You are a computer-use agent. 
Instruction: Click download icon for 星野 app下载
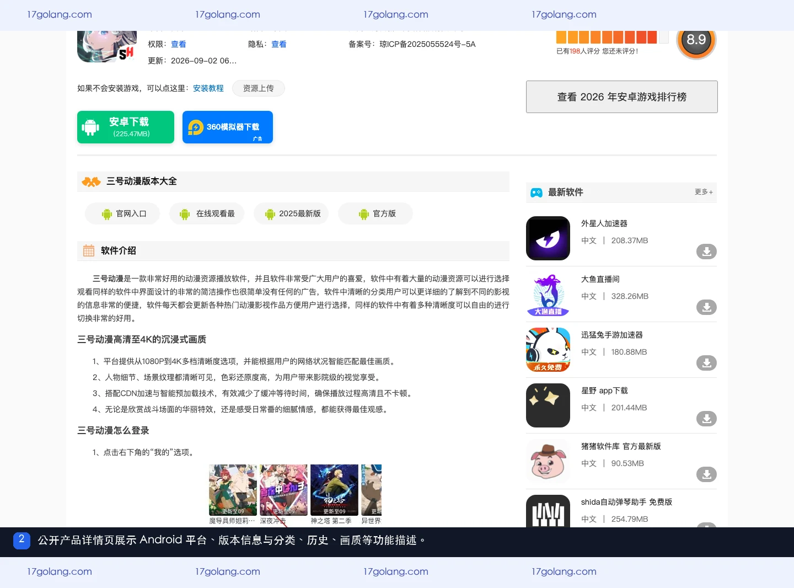706,419
